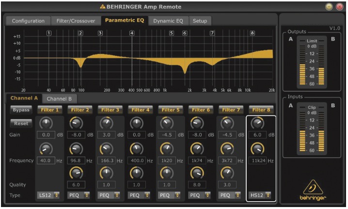Click filter marker 8 on the graph
This screenshot has width=348, height=209.
(x=252, y=33)
